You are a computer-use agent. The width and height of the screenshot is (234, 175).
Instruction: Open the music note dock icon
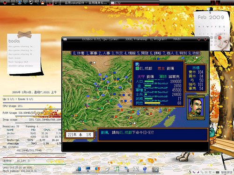coord(117,169)
